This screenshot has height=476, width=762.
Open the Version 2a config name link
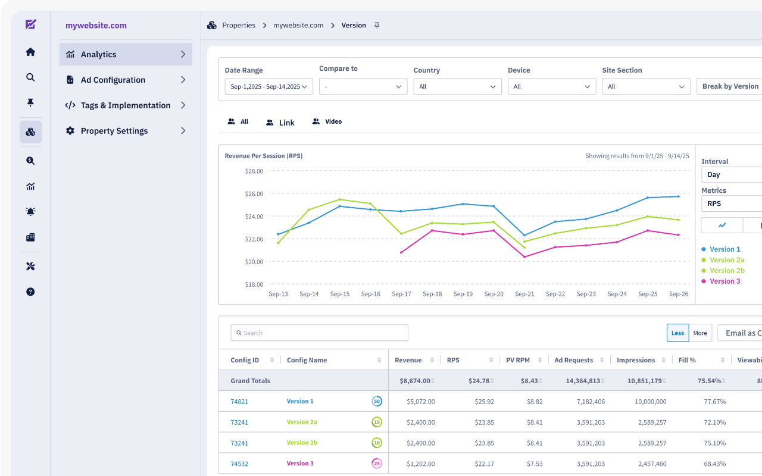[302, 422]
